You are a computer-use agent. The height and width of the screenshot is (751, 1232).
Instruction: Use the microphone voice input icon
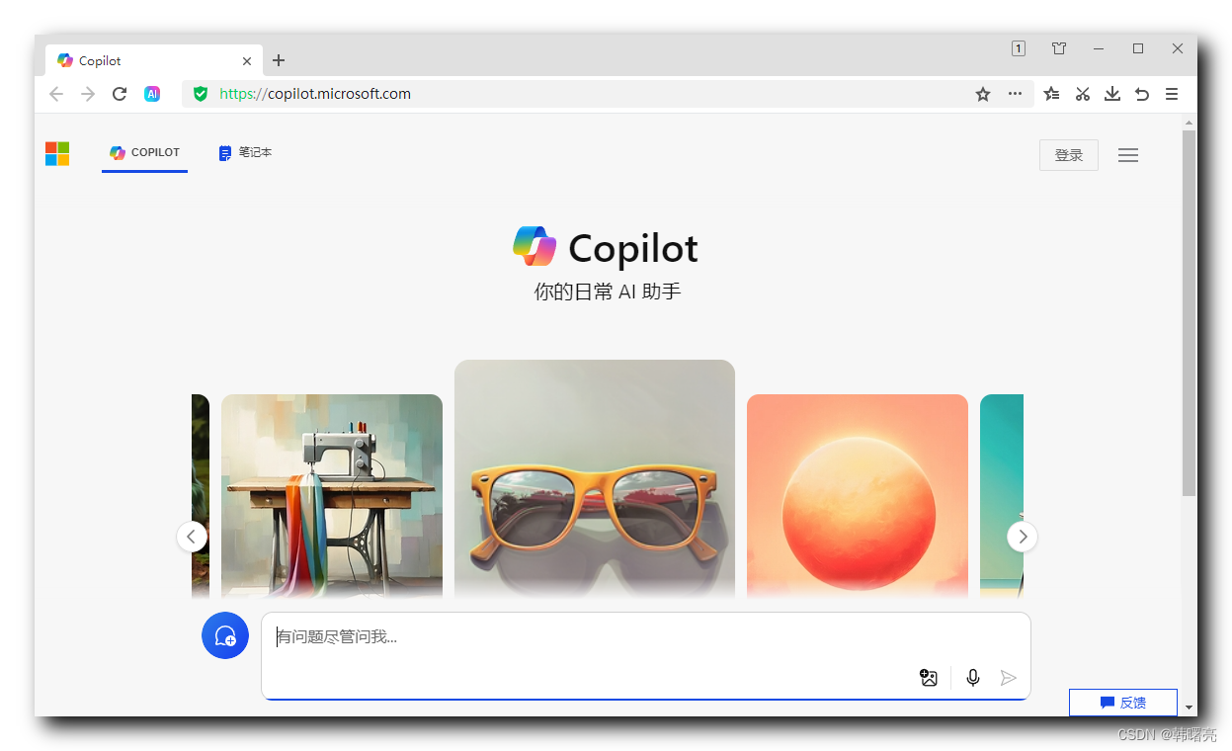pyautogui.click(x=973, y=678)
